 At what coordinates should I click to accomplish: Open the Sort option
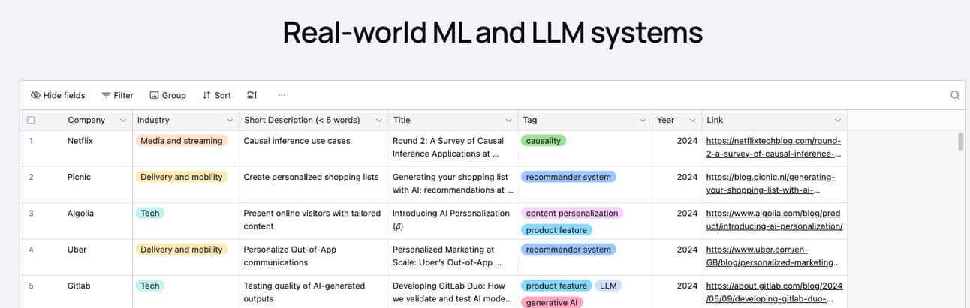[x=217, y=95]
